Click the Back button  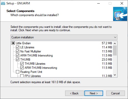(x=74, y=93)
